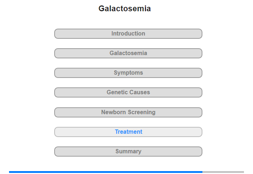Open the Summary section
Screen dimensions: 253x174
pyautogui.click(x=128, y=152)
